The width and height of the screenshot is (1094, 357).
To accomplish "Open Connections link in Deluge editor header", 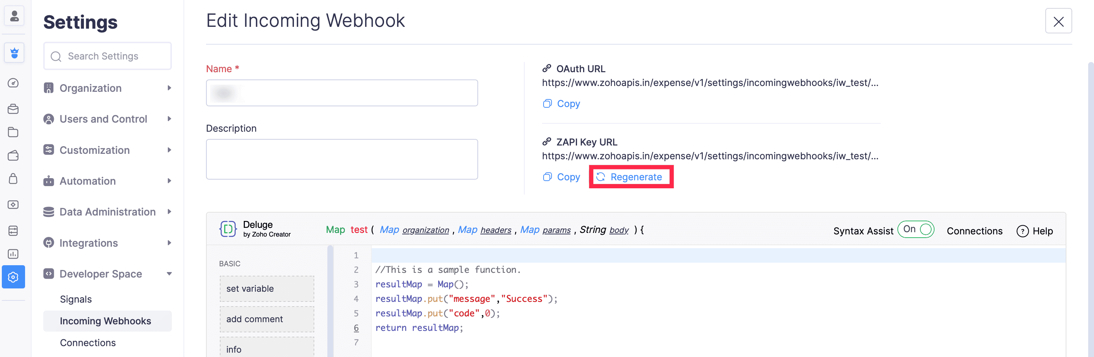I will (x=974, y=231).
